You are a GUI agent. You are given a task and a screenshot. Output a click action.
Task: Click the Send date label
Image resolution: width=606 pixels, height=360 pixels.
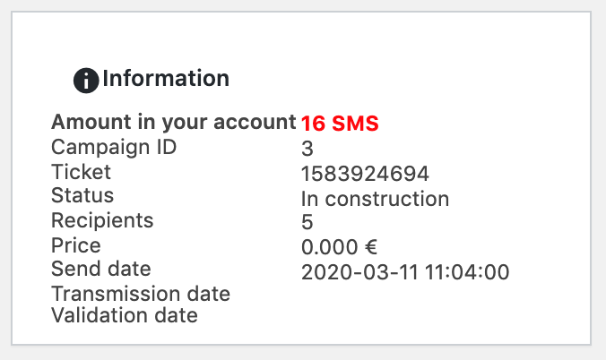pyautogui.click(x=101, y=269)
